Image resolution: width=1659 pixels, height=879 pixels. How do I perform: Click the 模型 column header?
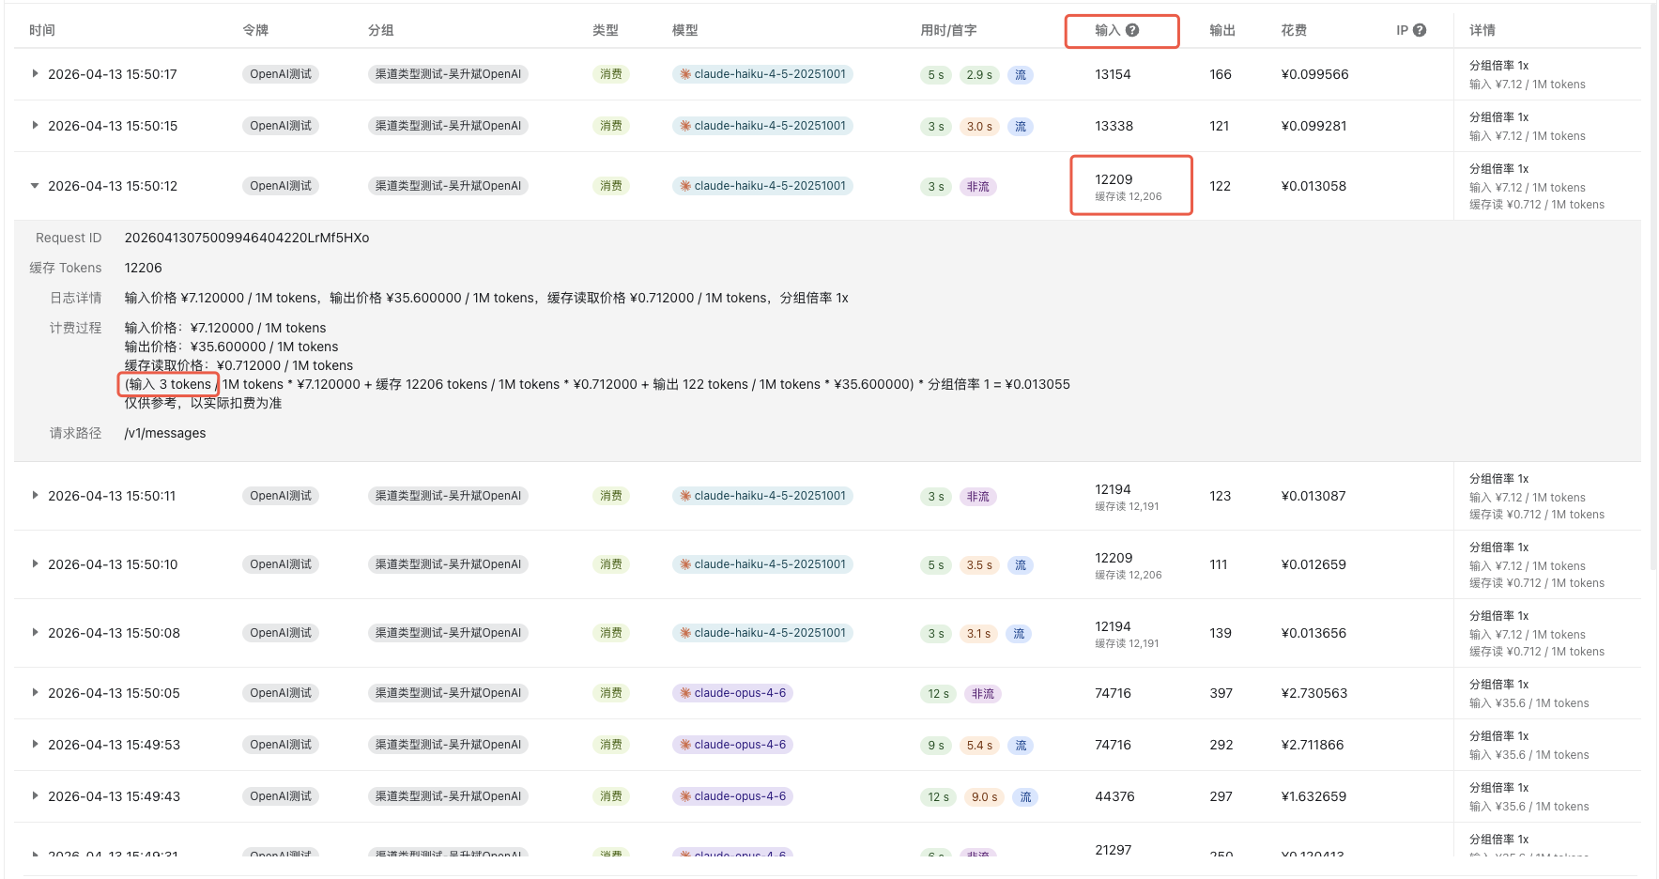684,30
